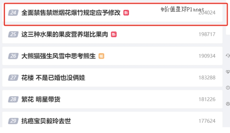The width and height of the screenshot is (230, 133).
Task: Click the rank 27 number badge
Action: (13, 78)
